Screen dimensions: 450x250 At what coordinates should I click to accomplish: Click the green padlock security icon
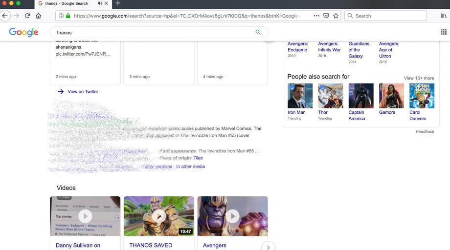68,16
